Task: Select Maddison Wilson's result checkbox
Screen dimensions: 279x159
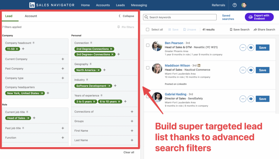Action: pos(148,68)
